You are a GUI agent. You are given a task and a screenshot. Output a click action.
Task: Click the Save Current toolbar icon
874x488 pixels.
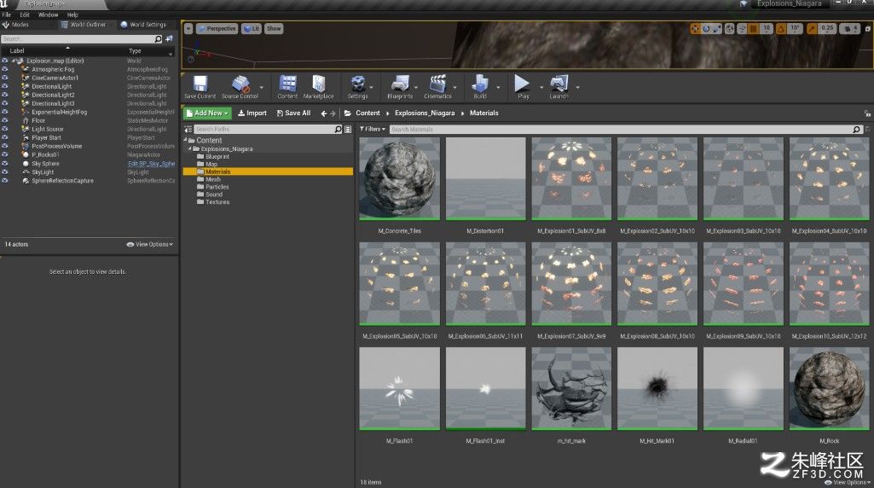pos(200,87)
